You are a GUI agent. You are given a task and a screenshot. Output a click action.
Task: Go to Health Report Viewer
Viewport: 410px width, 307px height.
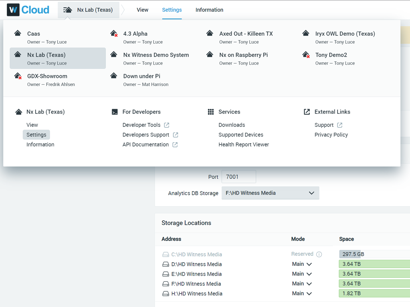point(243,145)
